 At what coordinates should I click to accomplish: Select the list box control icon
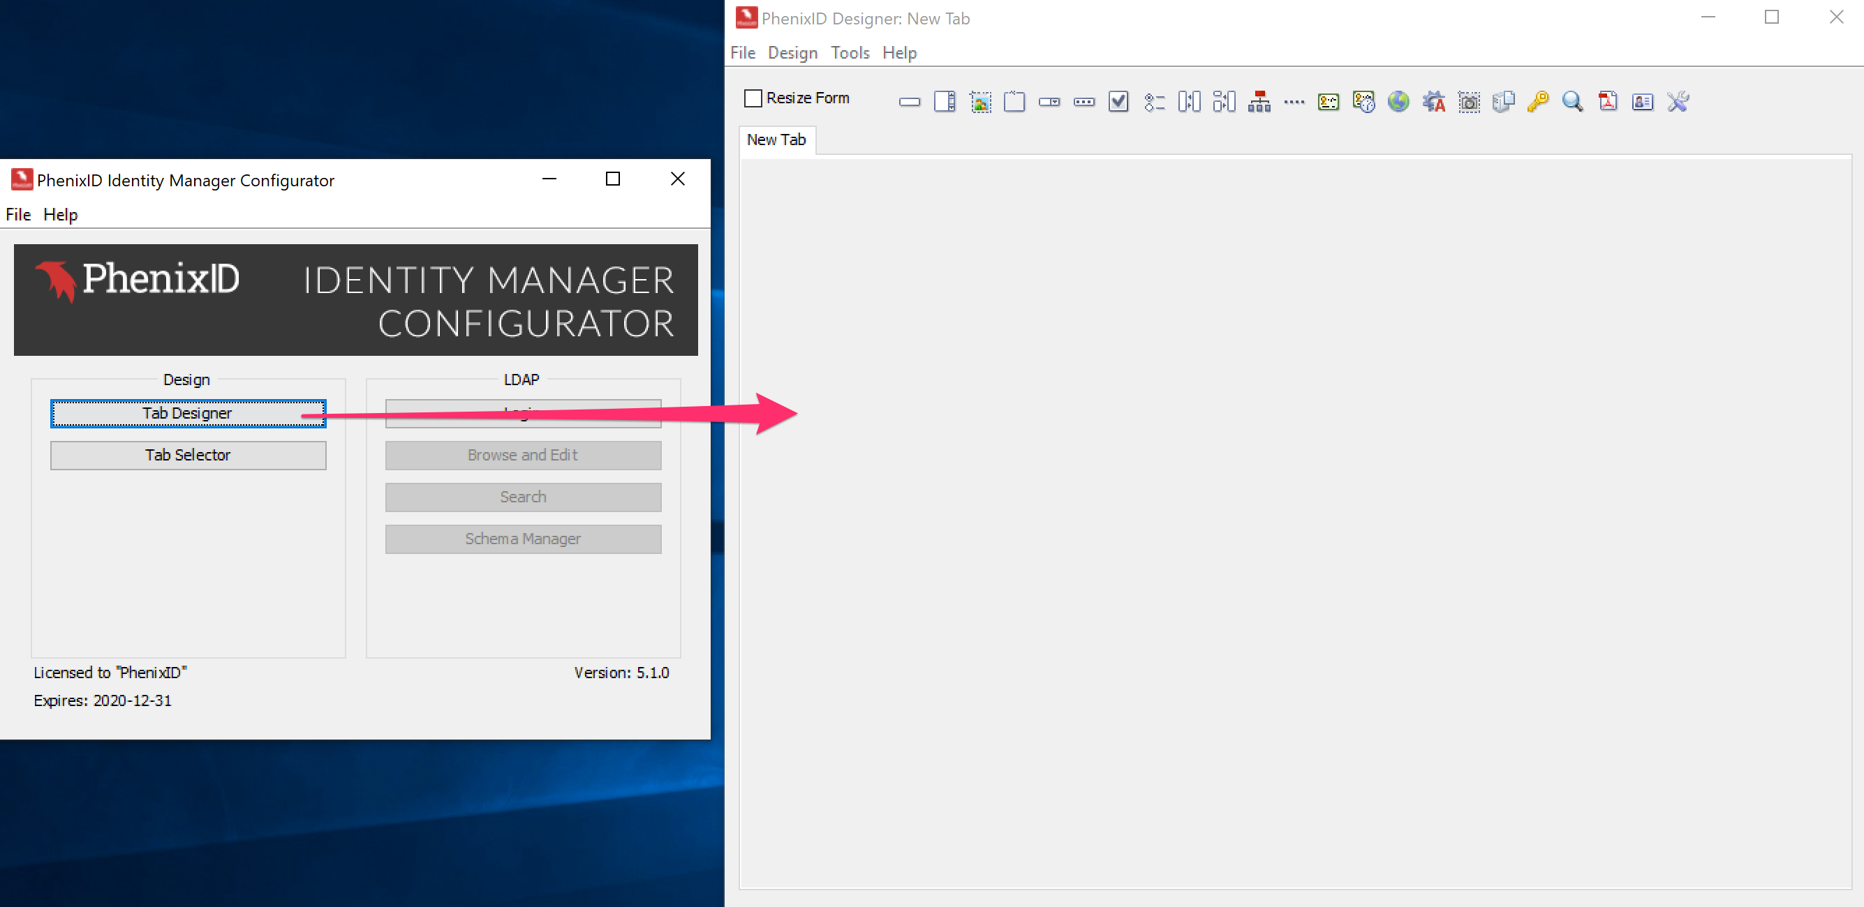pyautogui.click(x=945, y=101)
